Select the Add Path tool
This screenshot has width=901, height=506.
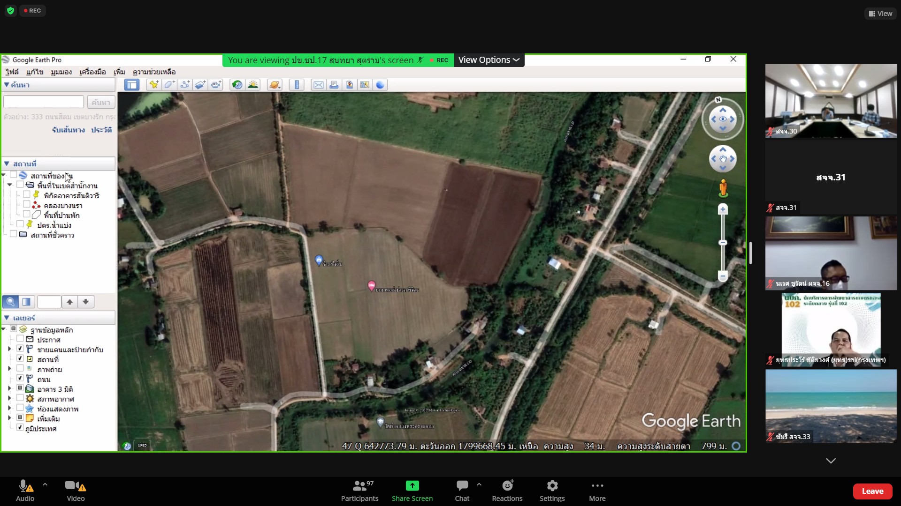[185, 85]
